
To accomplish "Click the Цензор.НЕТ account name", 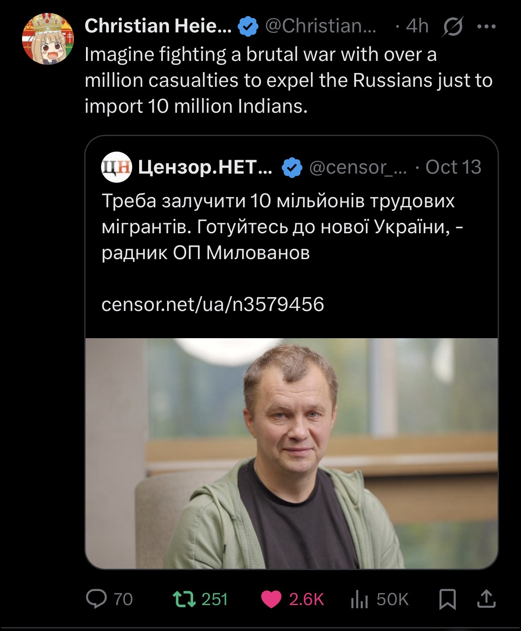I will pyautogui.click(x=205, y=167).
